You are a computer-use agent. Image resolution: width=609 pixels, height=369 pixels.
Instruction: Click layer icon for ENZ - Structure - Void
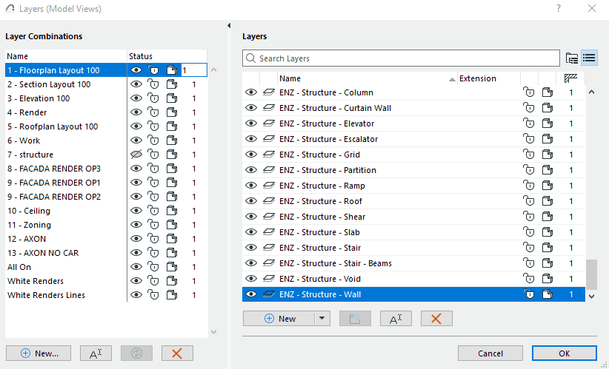[268, 278]
